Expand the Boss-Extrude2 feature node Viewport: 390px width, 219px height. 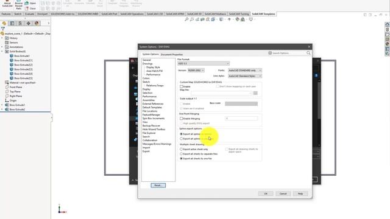tap(2, 109)
